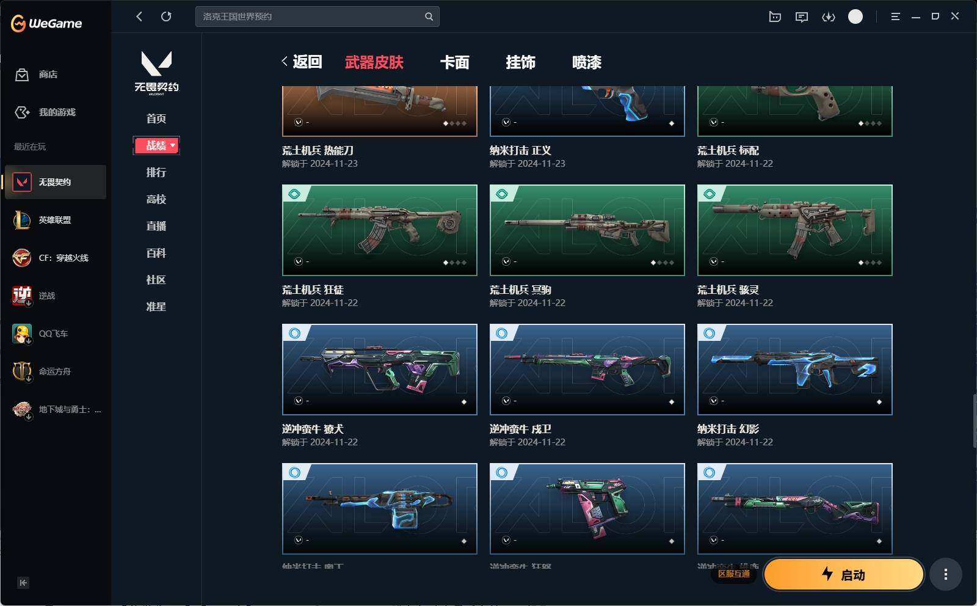The width and height of the screenshot is (977, 606).
Task: Collapse the left sidebar with bottom arrow
Action: tap(23, 583)
